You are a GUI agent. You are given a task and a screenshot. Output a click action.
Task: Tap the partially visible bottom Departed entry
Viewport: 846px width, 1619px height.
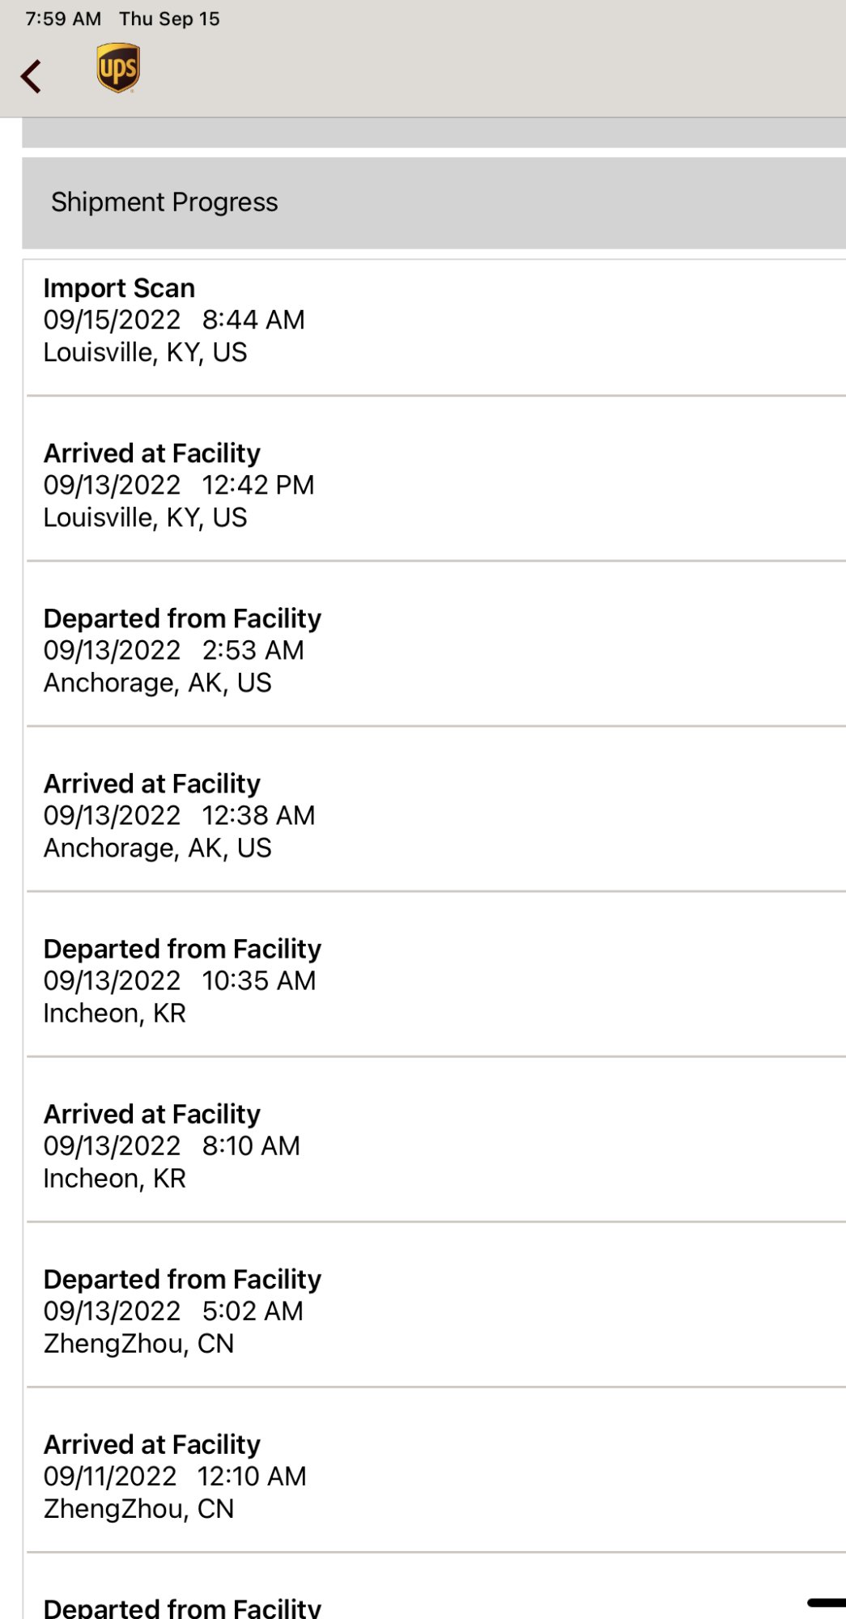pos(182,1607)
